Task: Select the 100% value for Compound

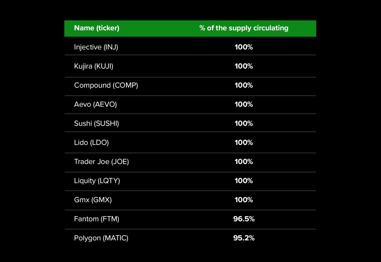Action: pyautogui.click(x=244, y=85)
